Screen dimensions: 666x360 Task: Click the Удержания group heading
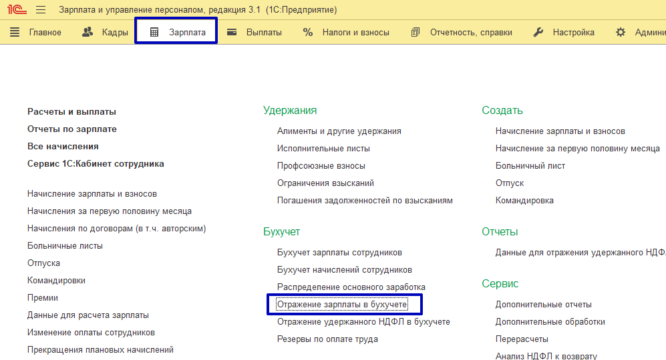290,111
